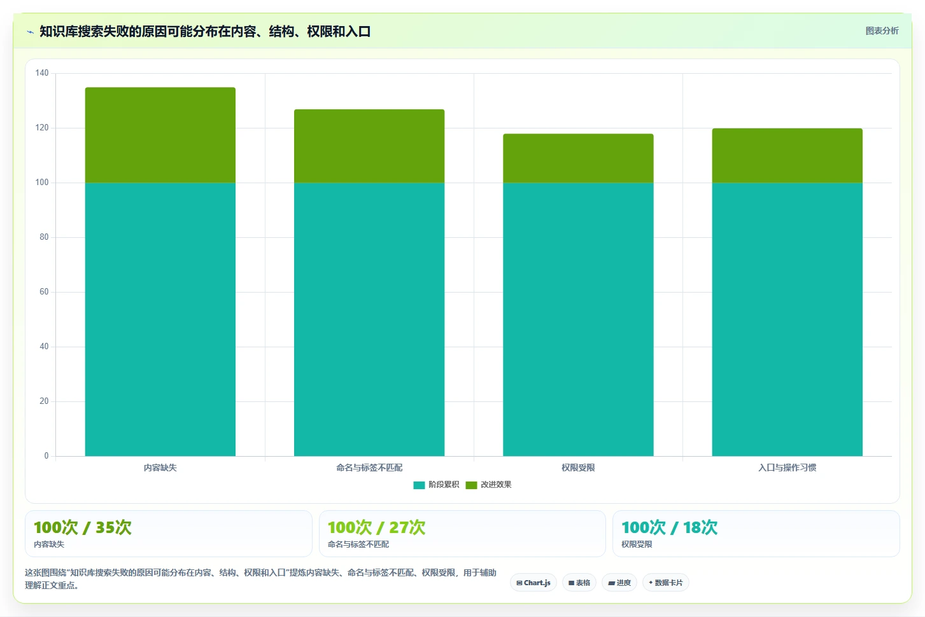The image size is (925, 617).
Task: Click the green top segment of 权限受限 bar
Action: point(578,158)
